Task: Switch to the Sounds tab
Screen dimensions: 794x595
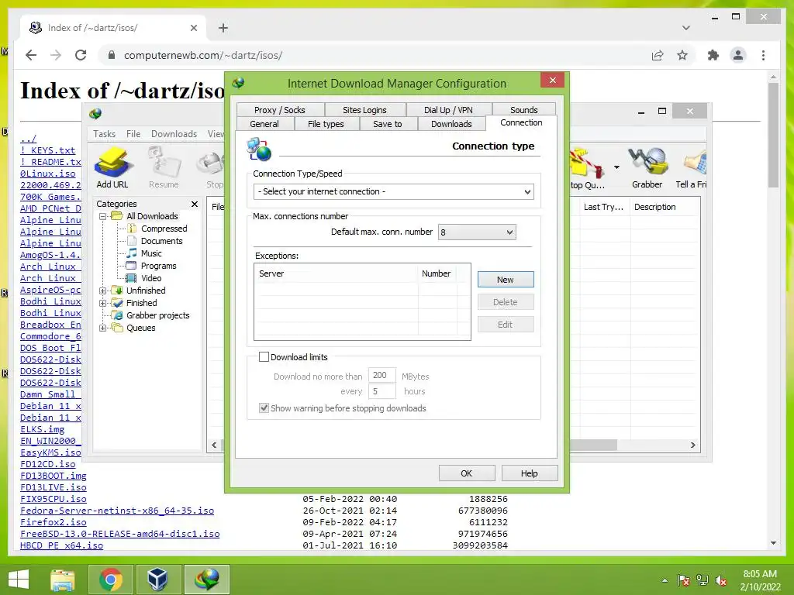Action: point(523,110)
